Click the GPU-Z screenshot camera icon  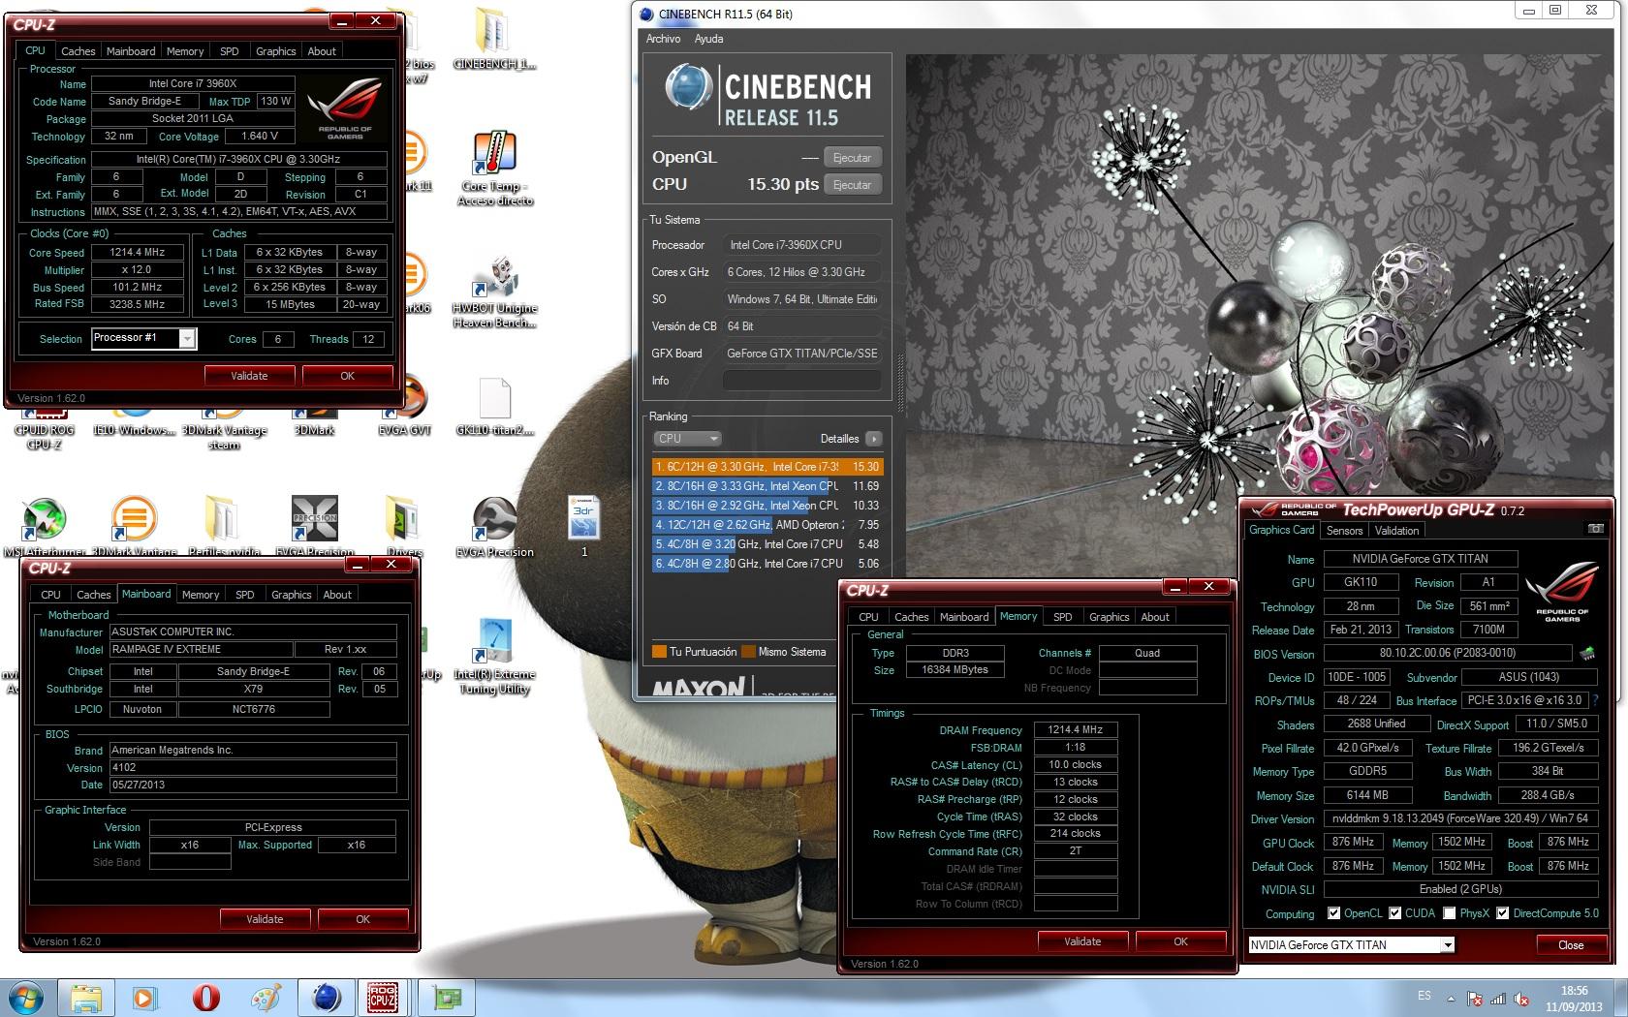[x=1596, y=529]
